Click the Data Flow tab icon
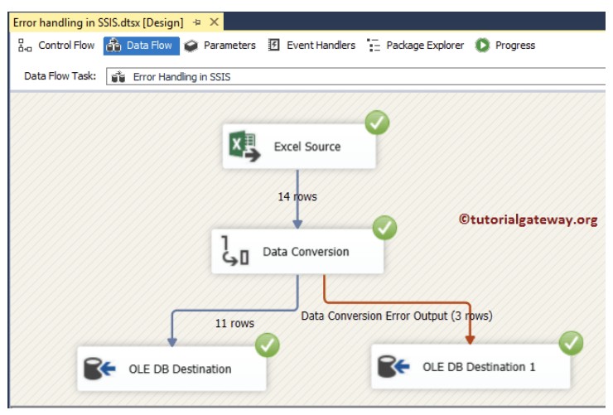613x415 pixels. coord(113,46)
